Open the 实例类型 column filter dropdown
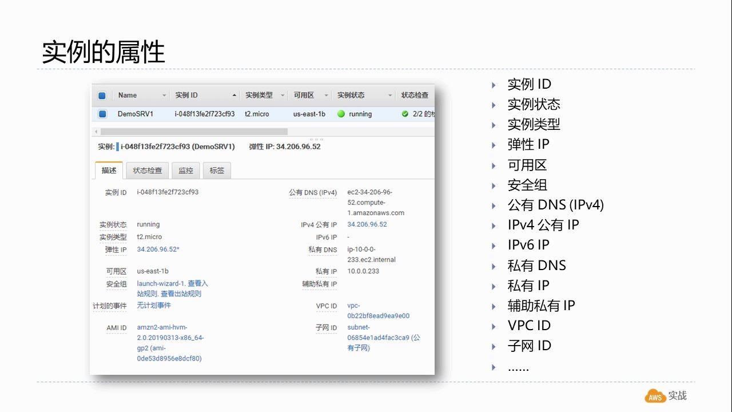 (x=283, y=94)
